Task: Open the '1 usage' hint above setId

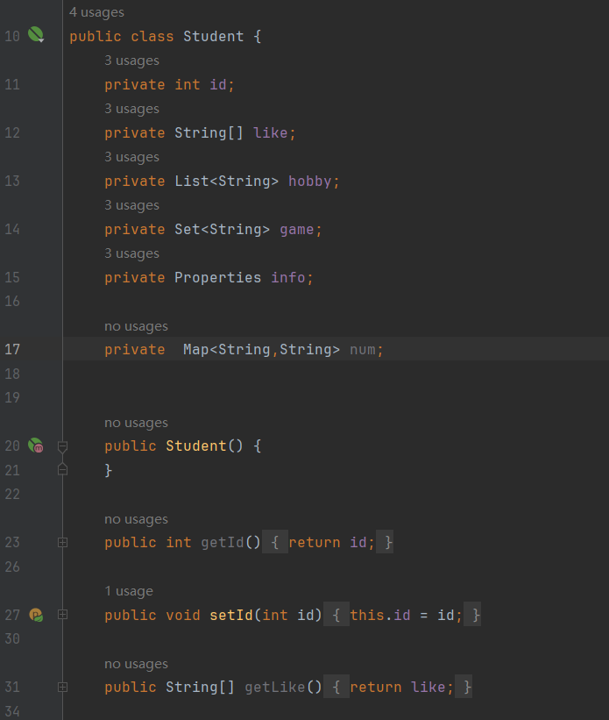Action: 128,591
